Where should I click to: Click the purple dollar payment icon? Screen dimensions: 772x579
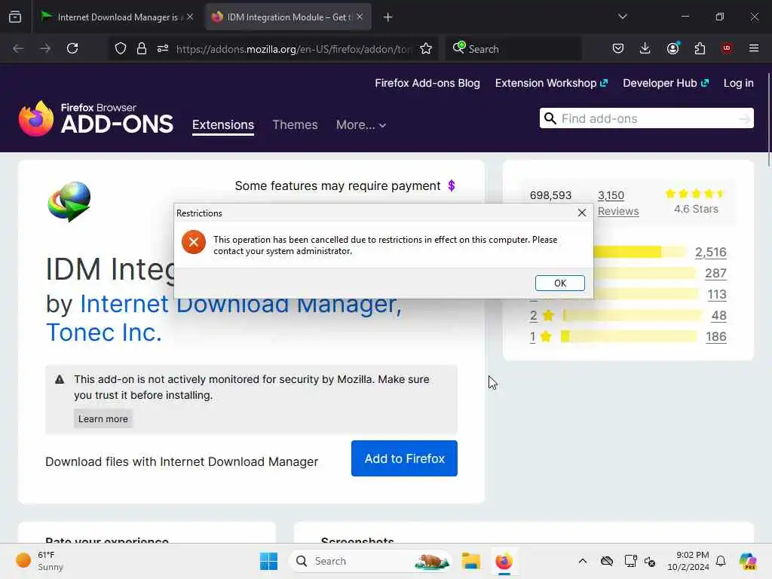pyautogui.click(x=451, y=185)
